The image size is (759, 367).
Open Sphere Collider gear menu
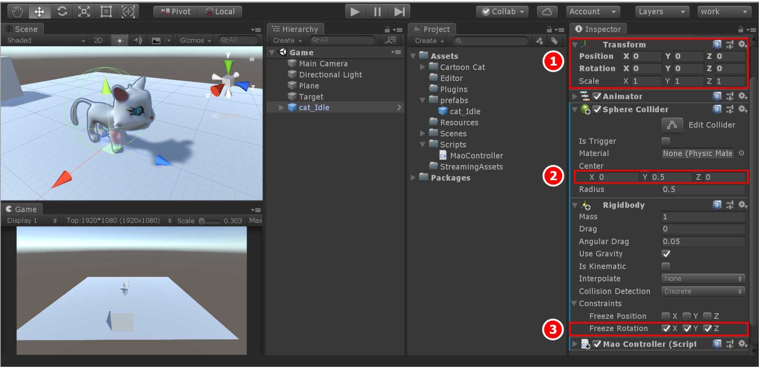tap(742, 109)
